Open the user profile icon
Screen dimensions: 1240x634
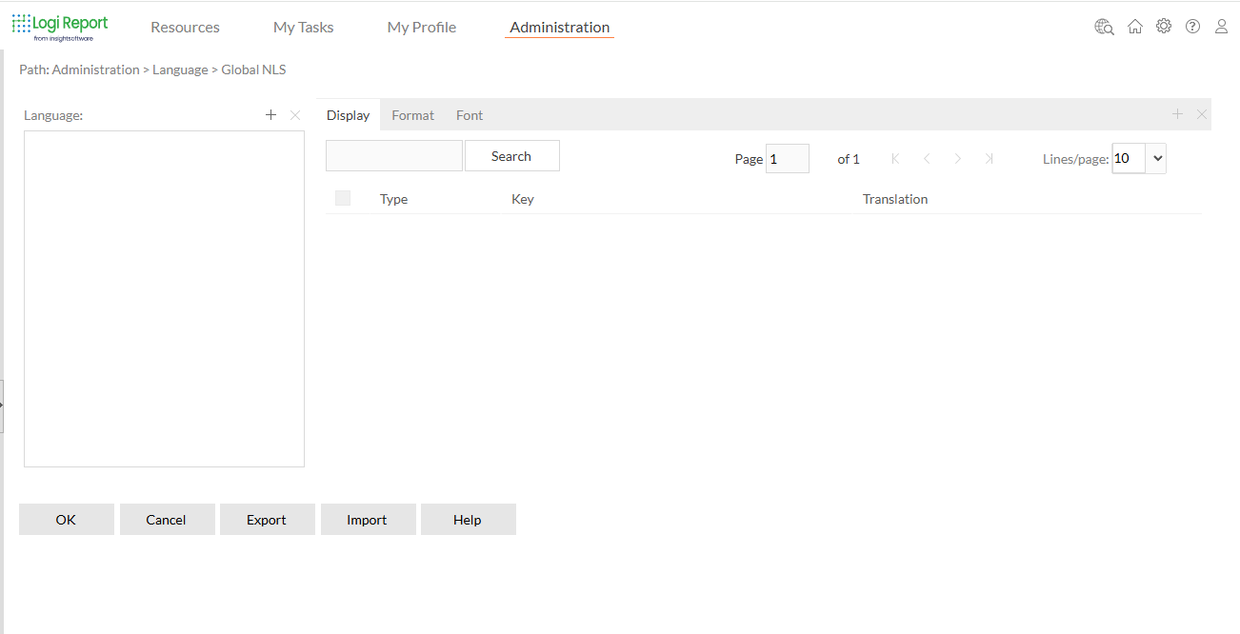click(x=1221, y=26)
